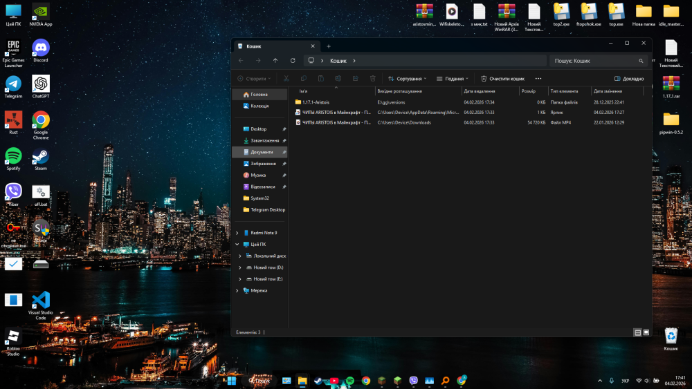Viewport: 692px width, 389px height.
Task: Select the 54 720 КБ MP4 file row
Action: 468,122
